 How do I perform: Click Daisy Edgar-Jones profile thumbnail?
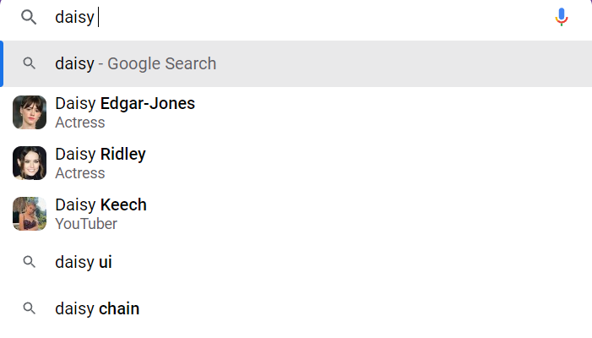coord(30,112)
